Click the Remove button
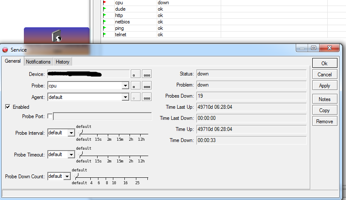 [x=325, y=121]
